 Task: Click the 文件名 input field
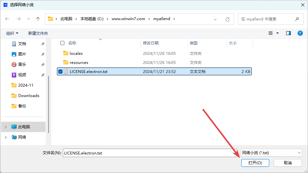(x=150, y=153)
